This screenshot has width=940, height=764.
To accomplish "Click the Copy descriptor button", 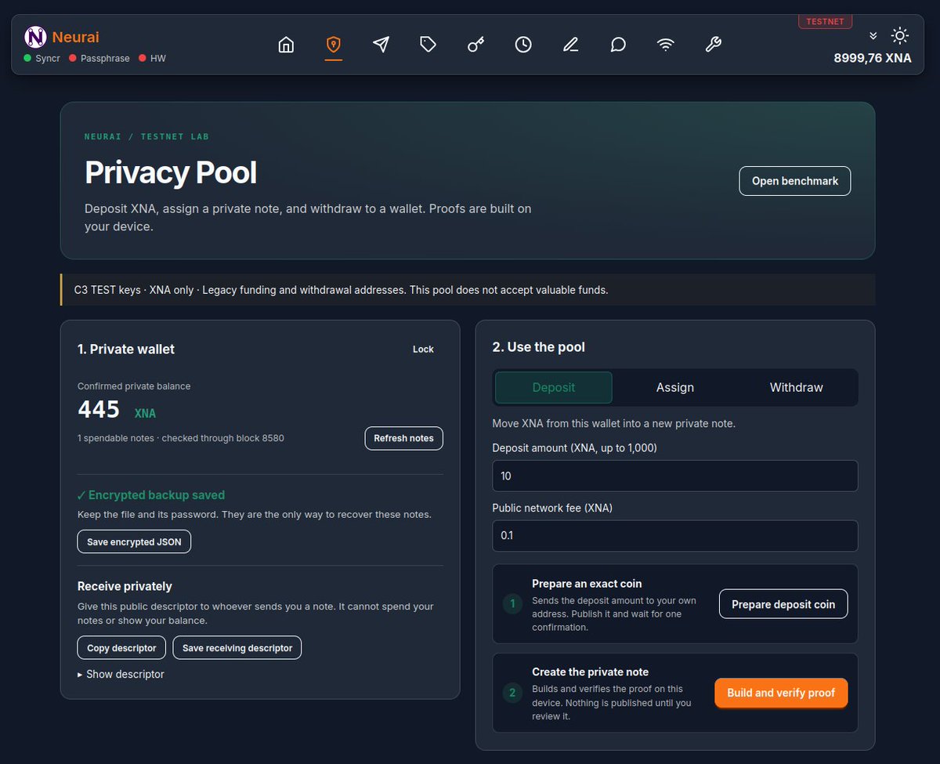I will click(x=121, y=648).
